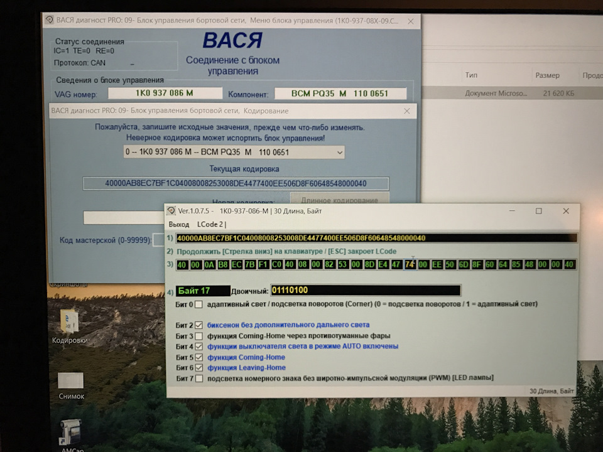Select byte cell 8F in the byte row
The width and height of the screenshot is (603, 452).
click(477, 264)
